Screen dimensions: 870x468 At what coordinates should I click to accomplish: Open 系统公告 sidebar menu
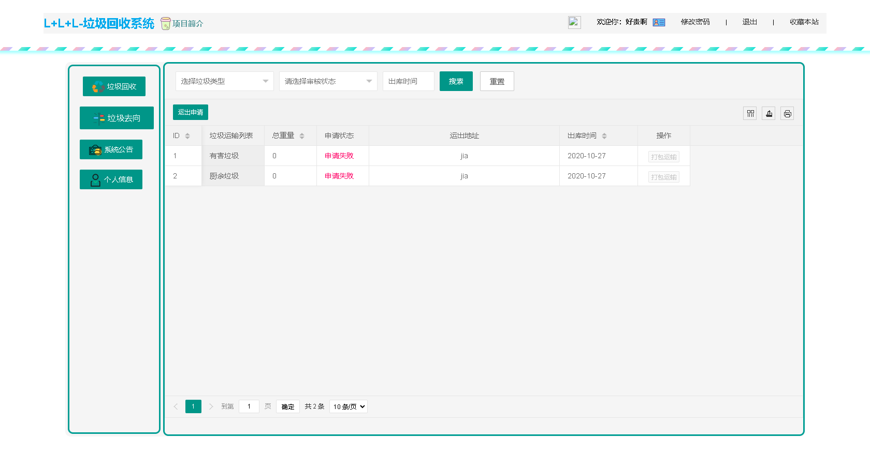(111, 149)
